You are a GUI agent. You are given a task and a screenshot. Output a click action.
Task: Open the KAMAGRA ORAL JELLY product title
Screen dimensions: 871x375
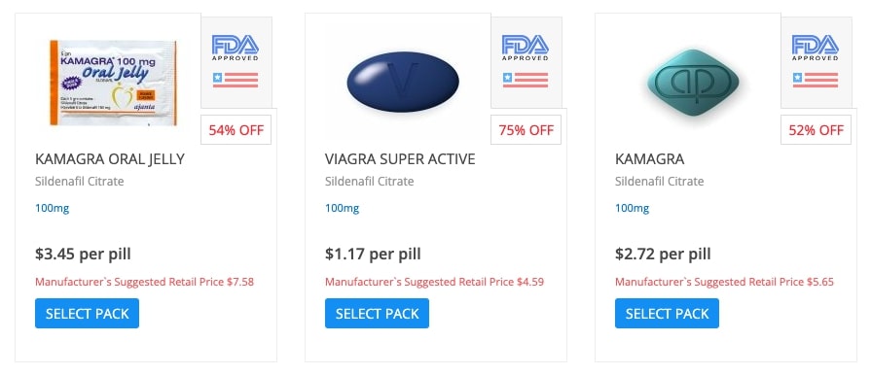click(110, 159)
